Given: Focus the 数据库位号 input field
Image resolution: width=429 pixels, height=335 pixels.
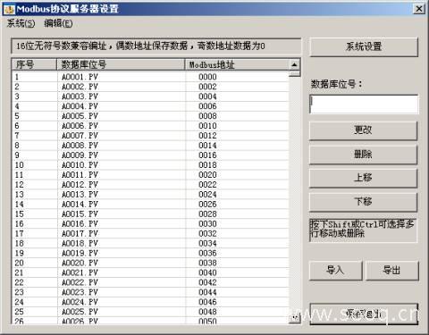Looking at the screenshot, I should [x=364, y=105].
